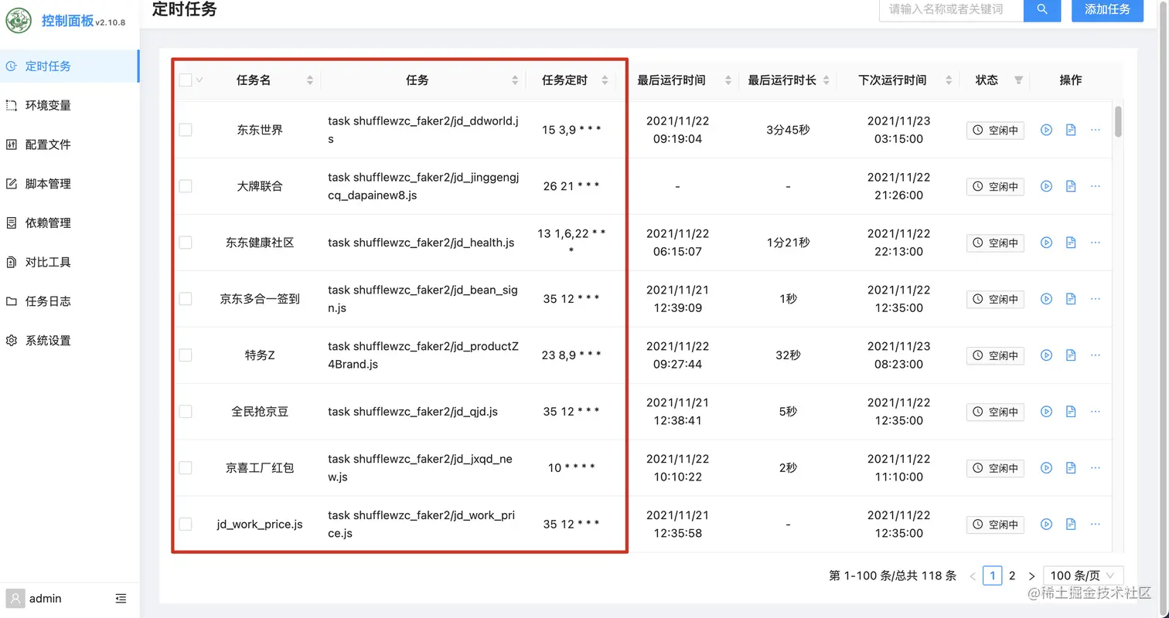
Task: Sort by 最后运行时长 column
Action: click(826, 80)
